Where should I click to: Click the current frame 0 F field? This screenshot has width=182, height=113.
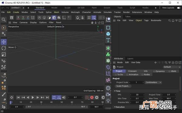coord(75,97)
